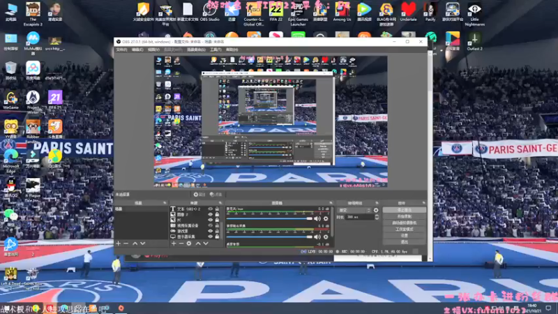The image size is (558, 314).
Task: Mute the second mixer channel speaker icon
Action: 317,237
